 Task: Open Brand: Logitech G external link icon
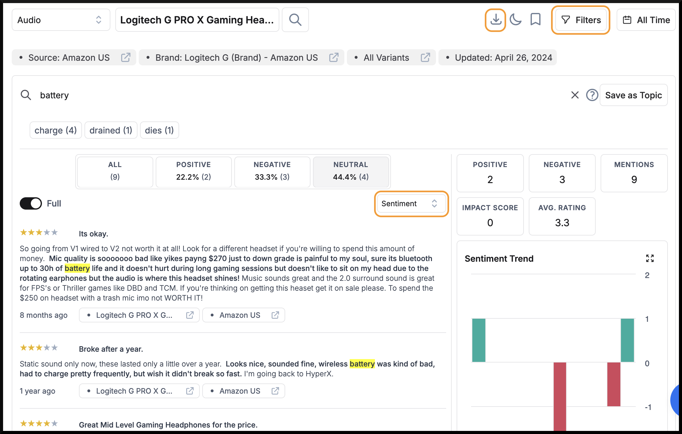pos(334,58)
